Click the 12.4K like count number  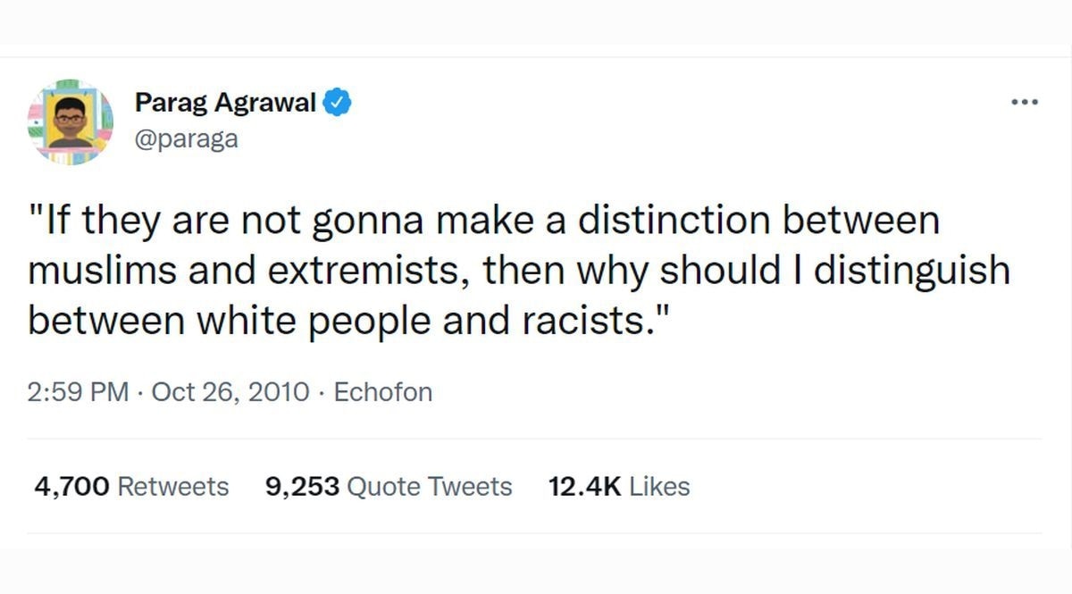coord(584,487)
